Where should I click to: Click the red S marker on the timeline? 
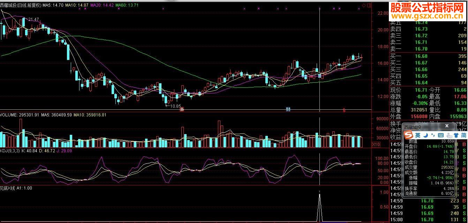point(344,110)
